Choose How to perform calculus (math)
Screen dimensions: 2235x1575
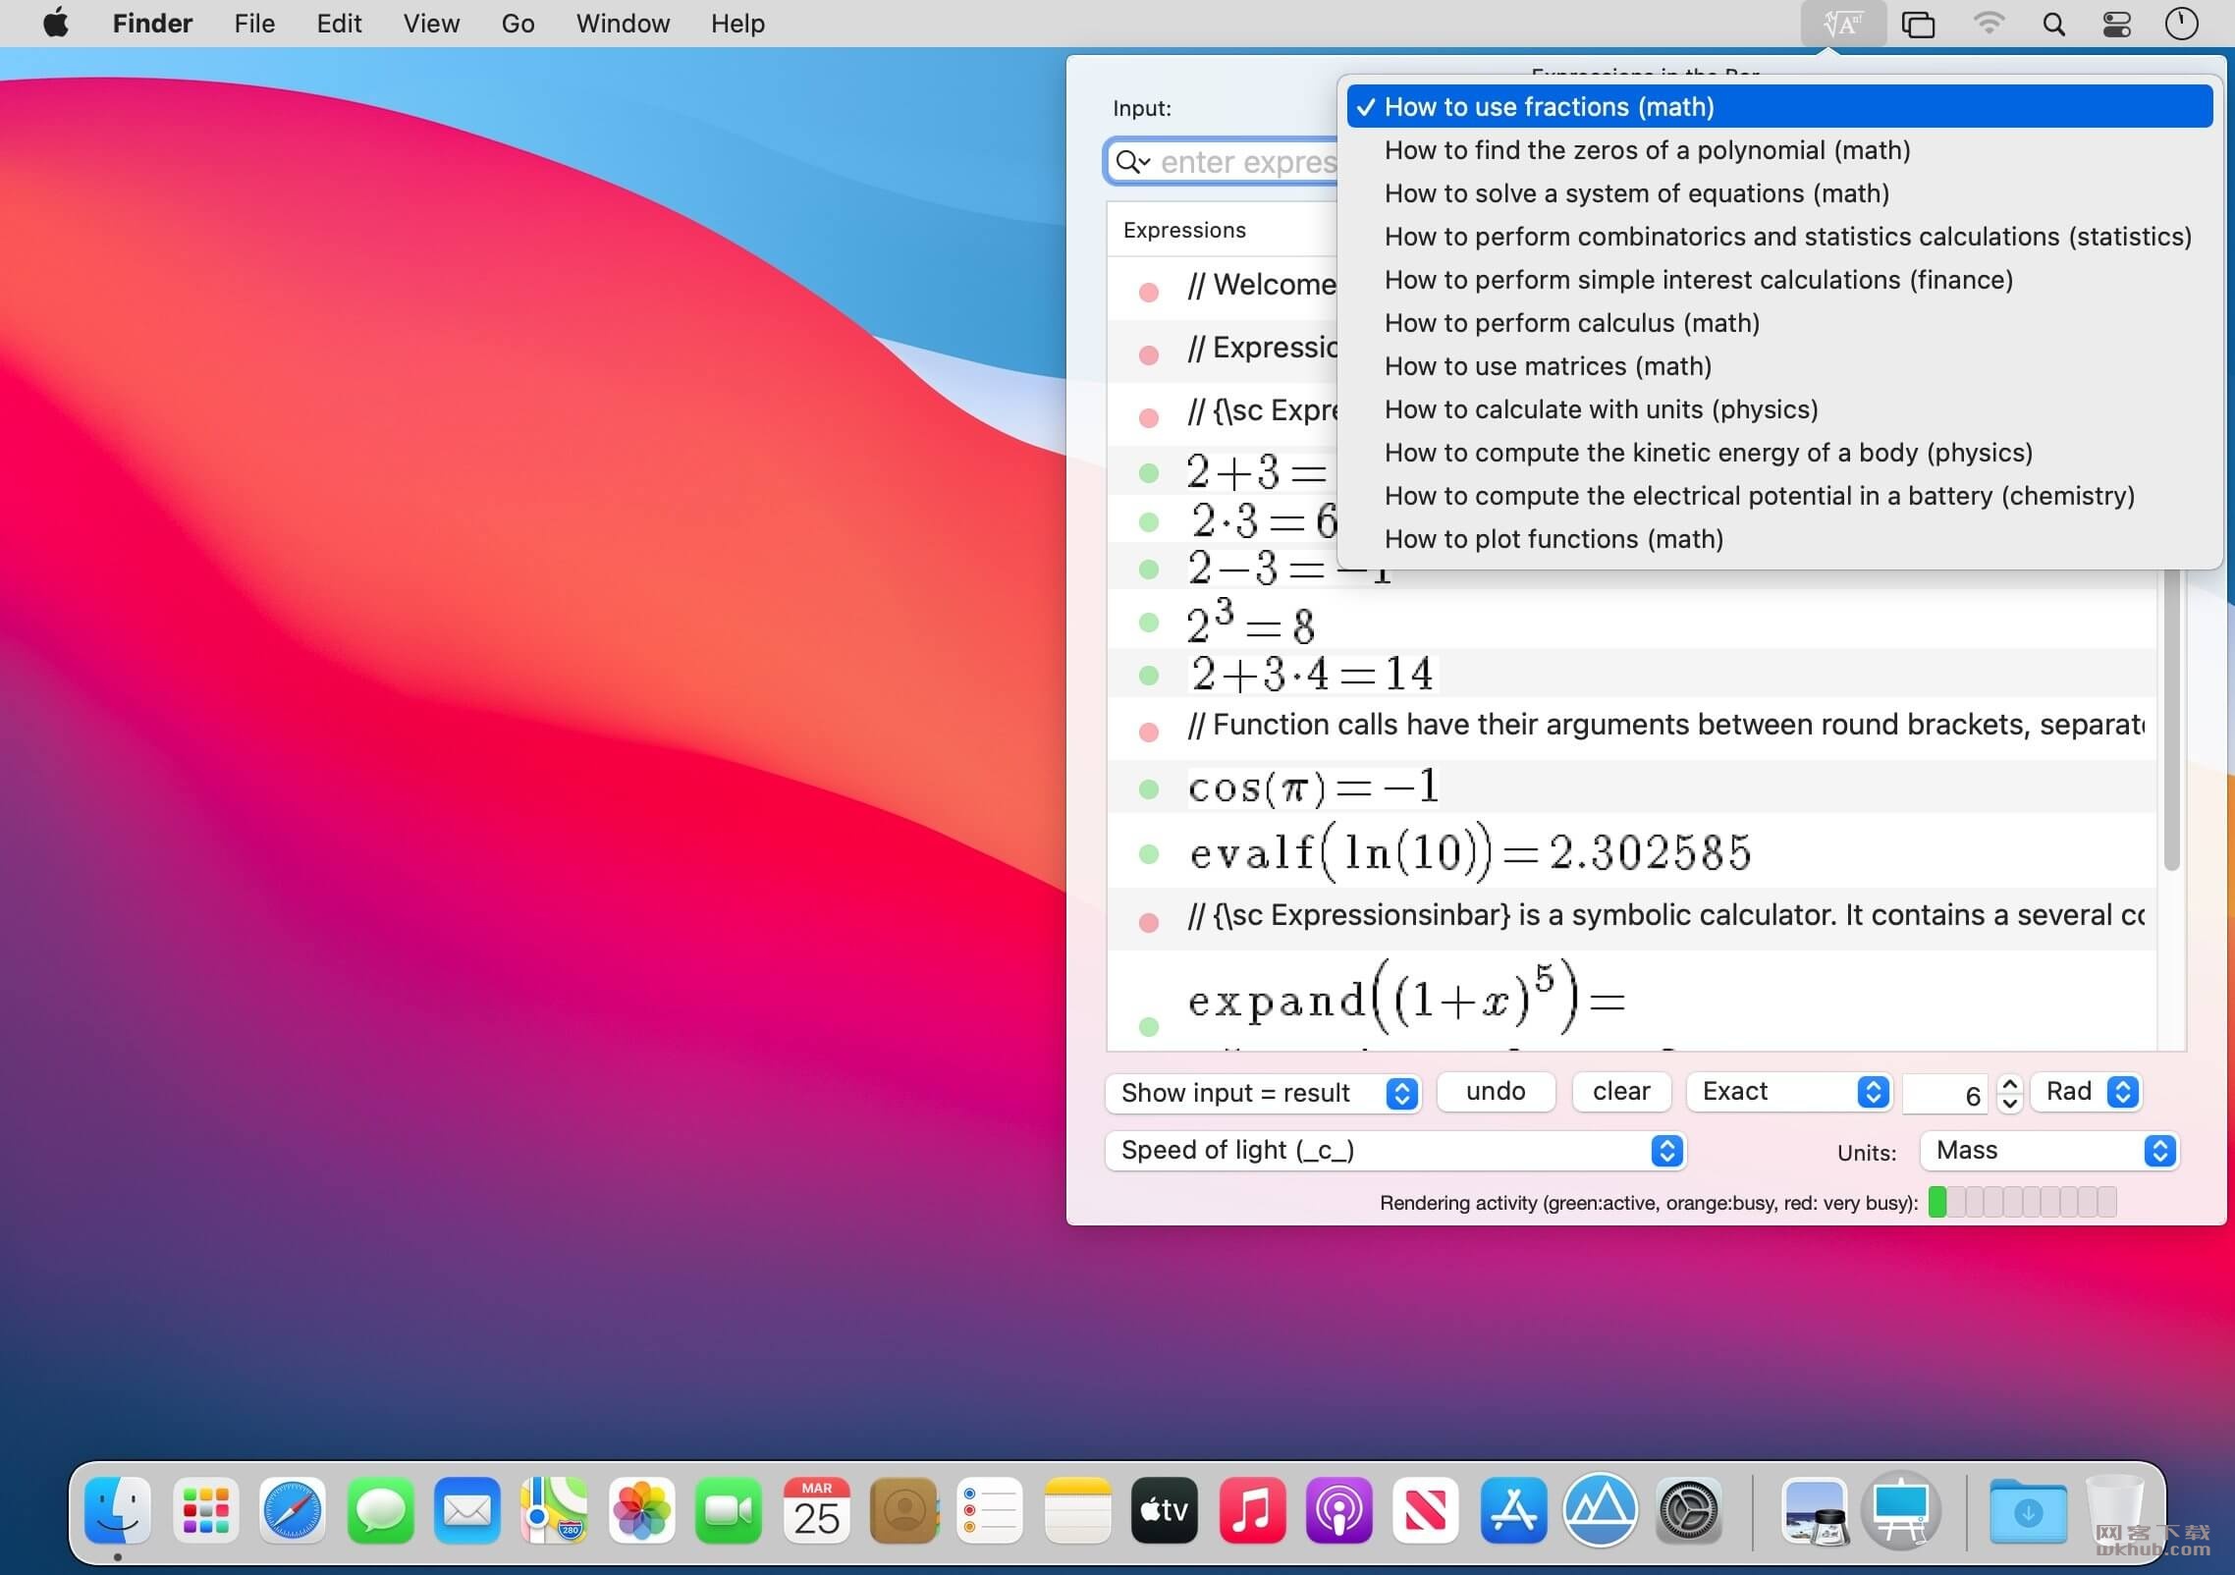pyautogui.click(x=1779, y=323)
